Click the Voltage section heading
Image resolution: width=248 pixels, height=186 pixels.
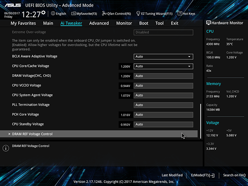tap(212, 123)
